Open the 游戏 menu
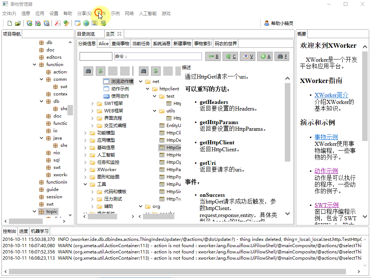371x278 pixels. point(166,14)
